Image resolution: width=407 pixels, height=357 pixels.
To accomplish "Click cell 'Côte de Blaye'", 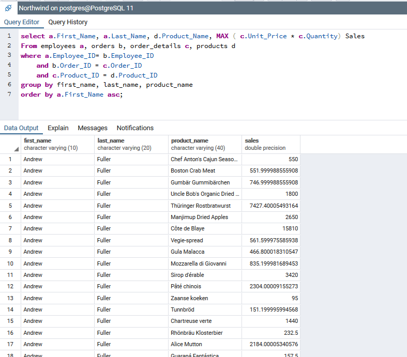I will [205, 228].
